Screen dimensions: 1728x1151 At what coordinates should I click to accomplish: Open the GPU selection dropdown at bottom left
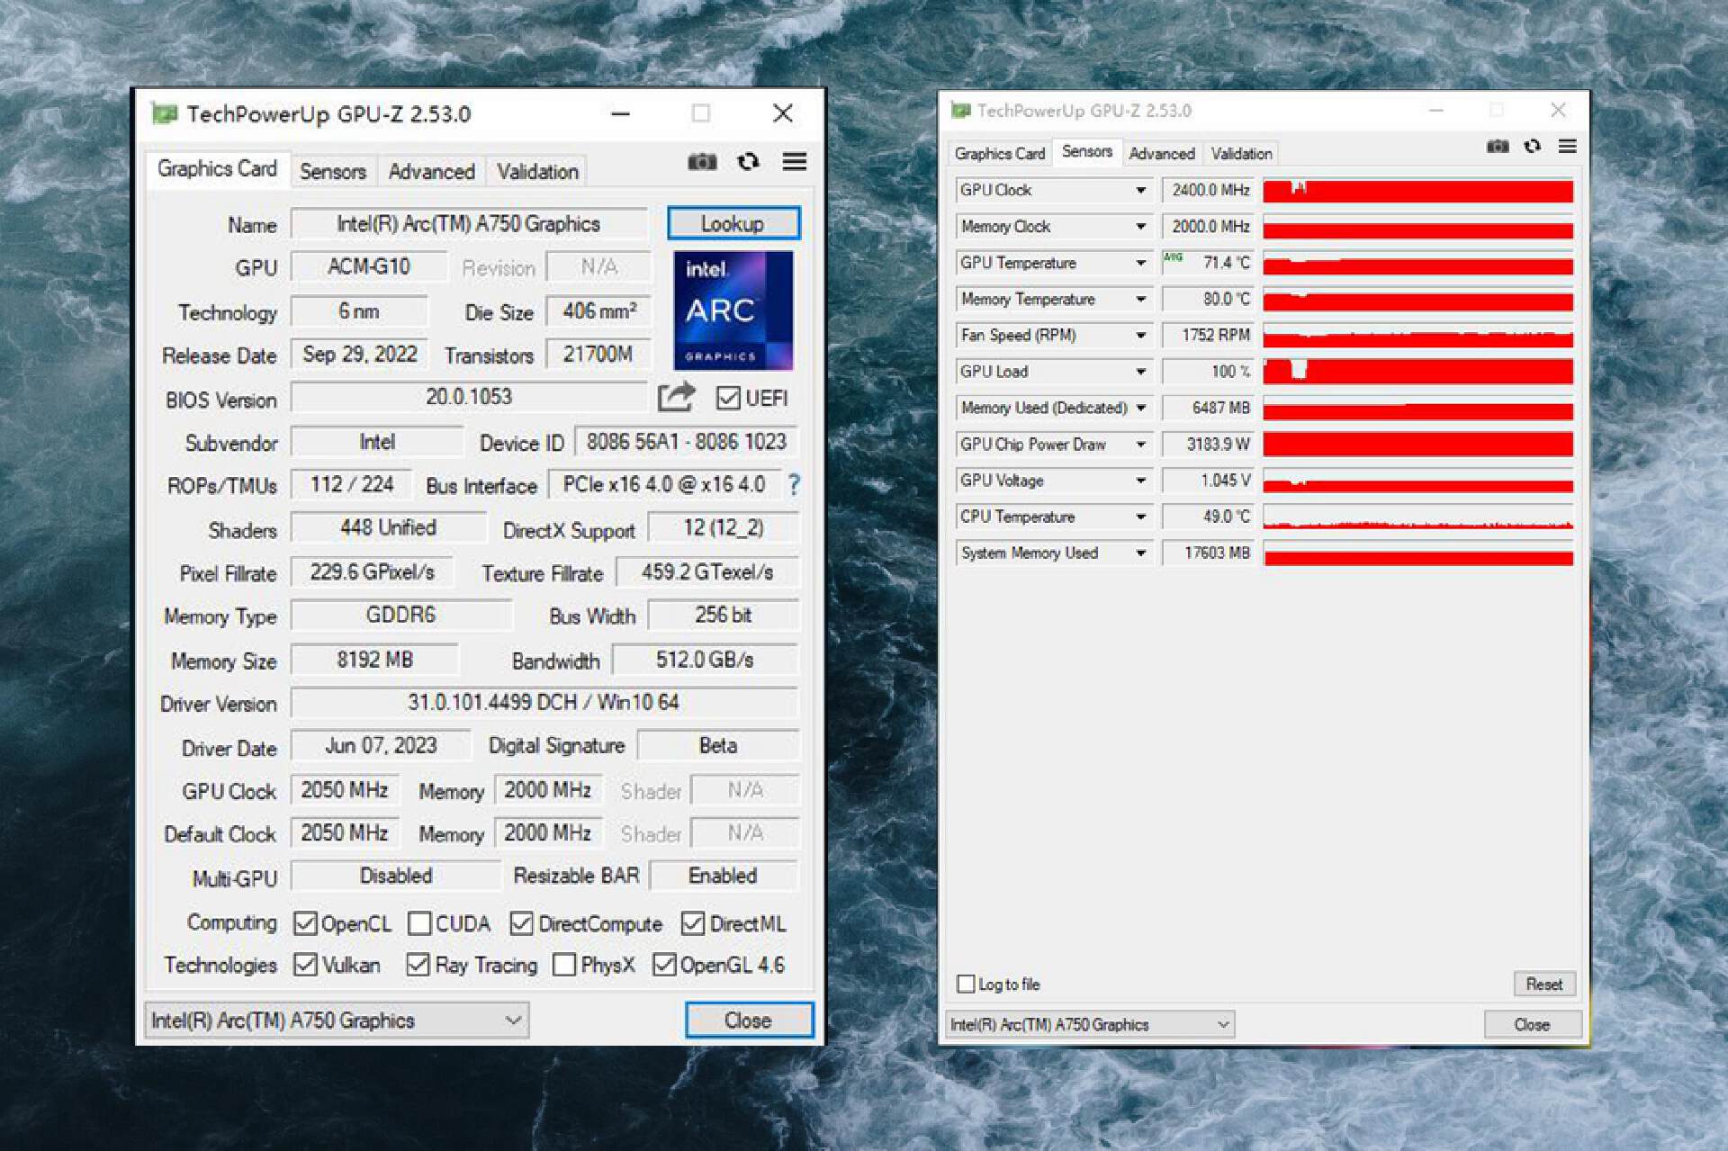(x=514, y=1020)
